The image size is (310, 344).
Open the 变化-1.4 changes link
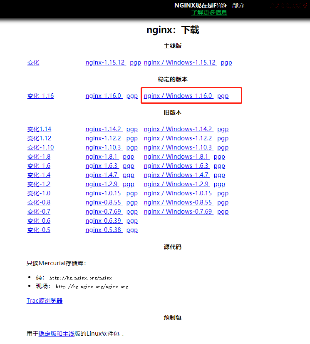(39, 175)
